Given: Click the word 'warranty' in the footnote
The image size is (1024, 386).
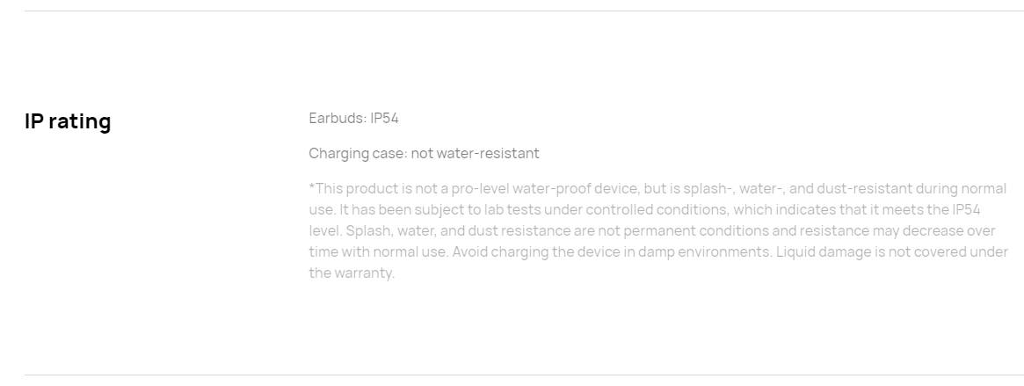Looking at the screenshot, I should 365,273.
